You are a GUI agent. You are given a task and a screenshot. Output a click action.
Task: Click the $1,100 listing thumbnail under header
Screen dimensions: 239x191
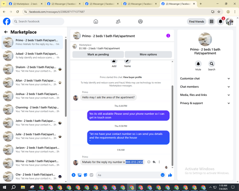coord(75,46)
